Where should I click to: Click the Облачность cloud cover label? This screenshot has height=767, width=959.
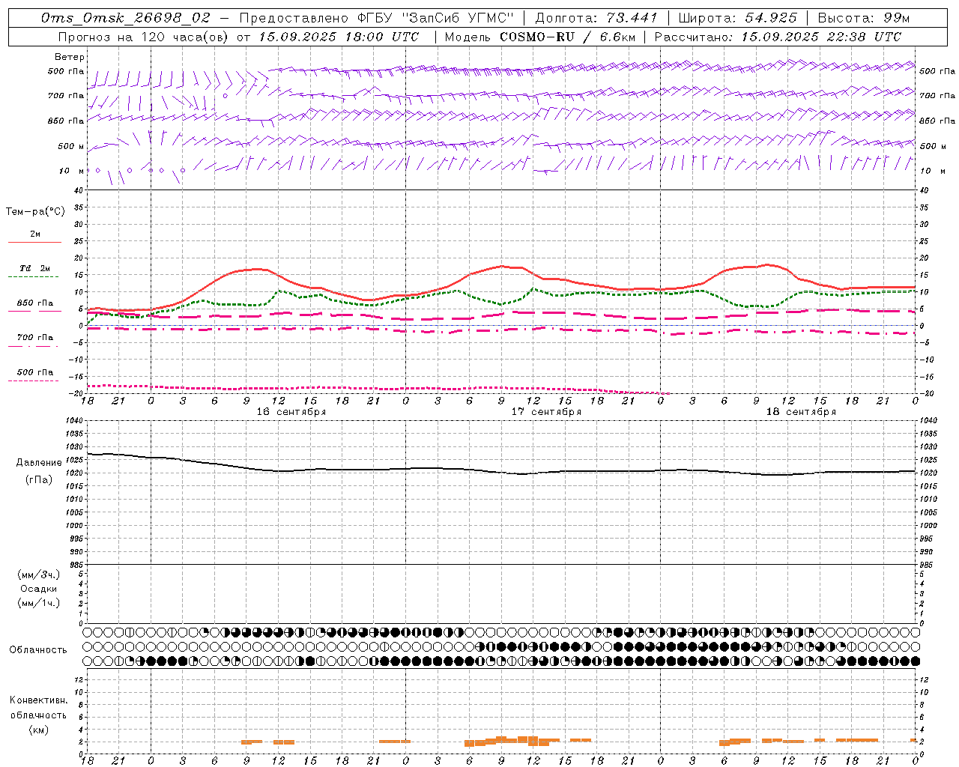pos(38,649)
